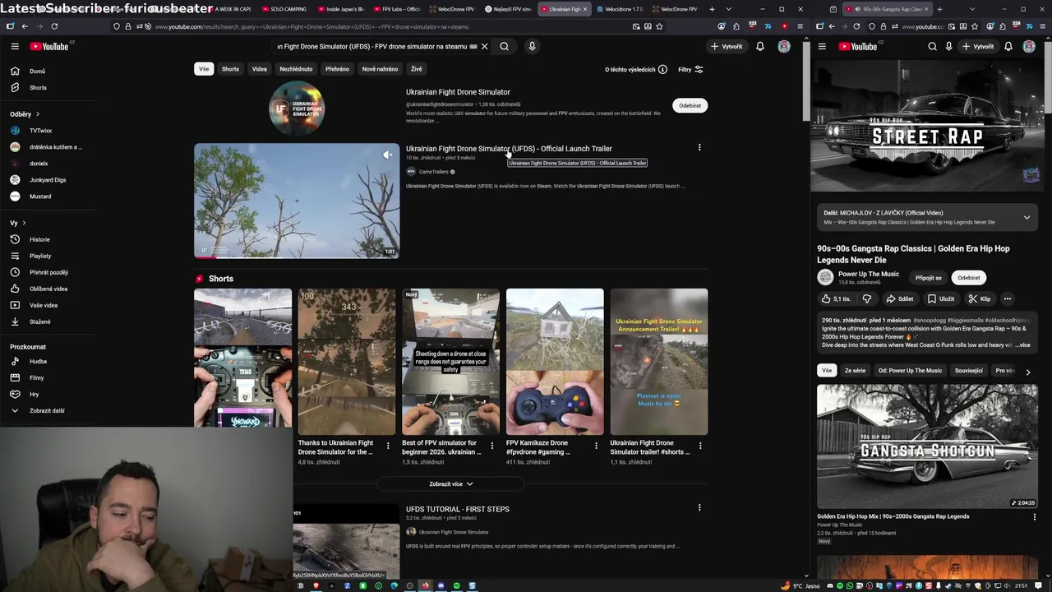Open the YouTube guide hamburger menu in left window
The height and width of the screenshot is (592, 1052).
click(15, 46)
